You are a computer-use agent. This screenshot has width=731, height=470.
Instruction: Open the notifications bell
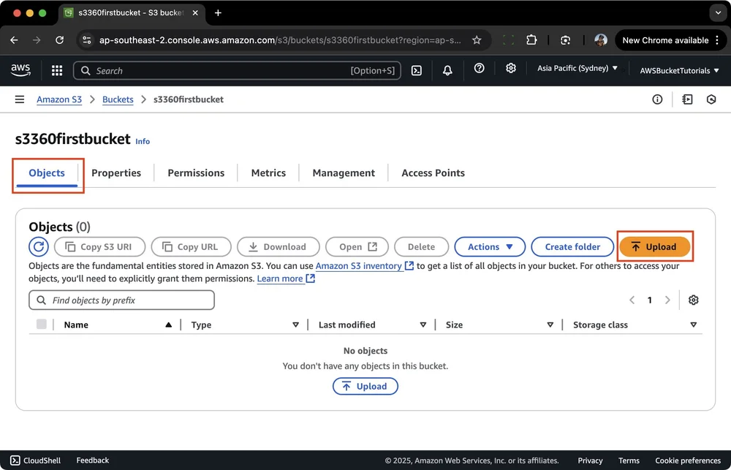447,70
